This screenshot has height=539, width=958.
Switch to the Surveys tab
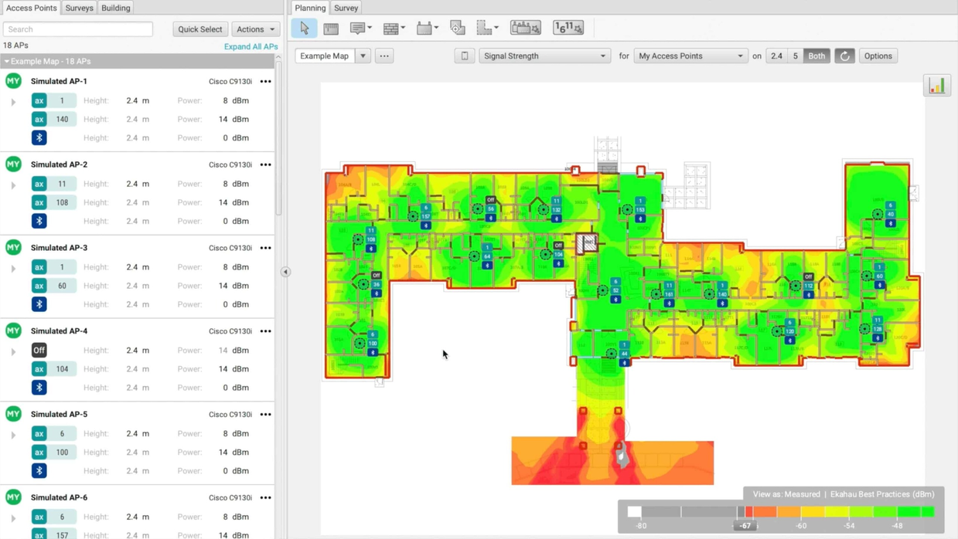click(x=79, y=8)
